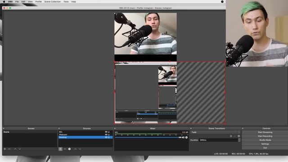Image resolution: width=288 pixels, height=162 pixels.
Task: Hide the Mic source eye icon
Action: coord(106,132)
